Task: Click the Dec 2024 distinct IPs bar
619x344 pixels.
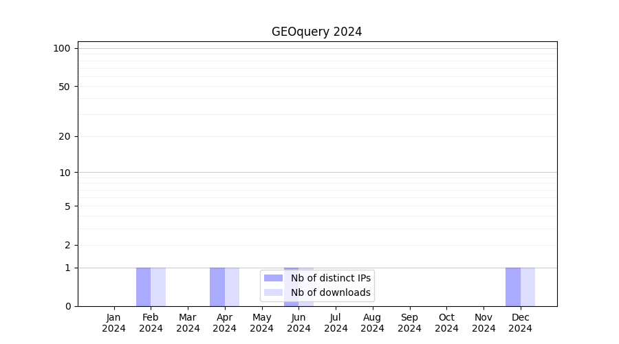Action: 513,287
